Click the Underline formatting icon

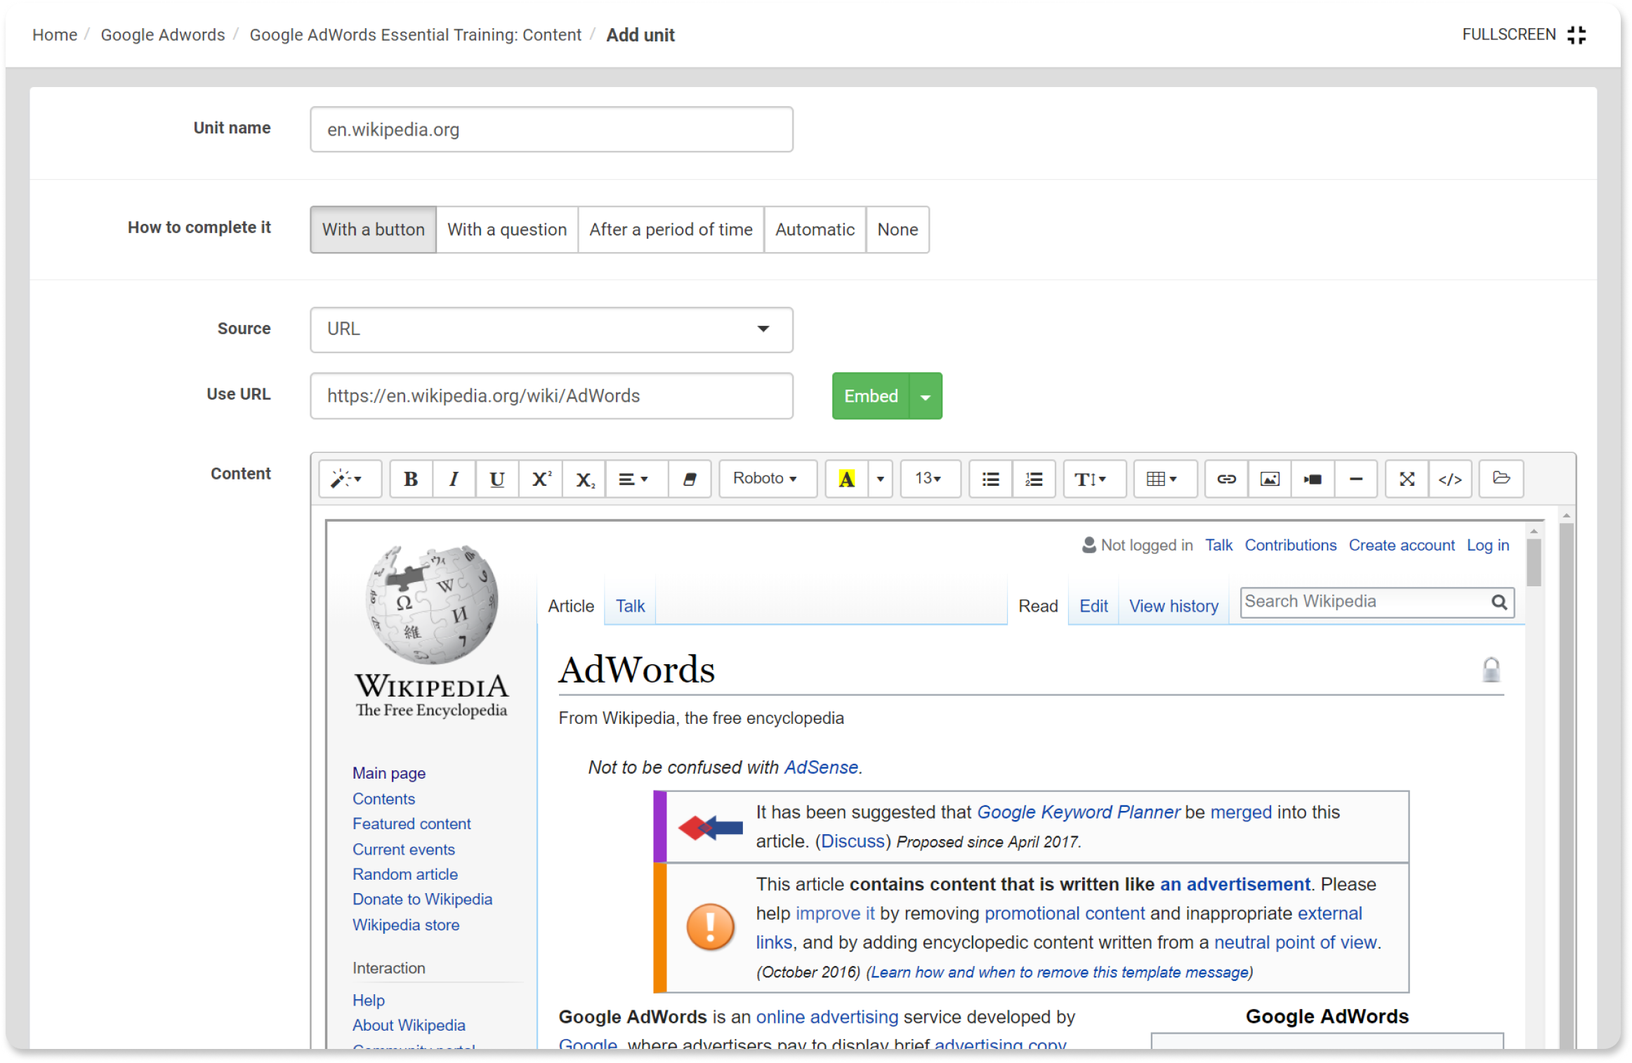496,477
